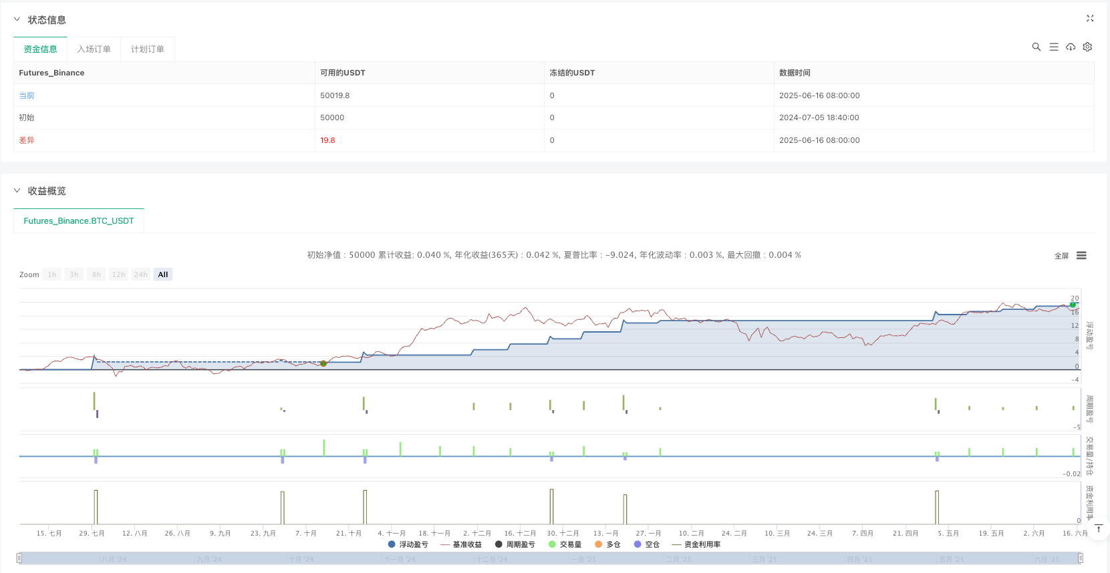Toggle the 资金利用率 legend series
1110x573 pixels.
(696, 544)
